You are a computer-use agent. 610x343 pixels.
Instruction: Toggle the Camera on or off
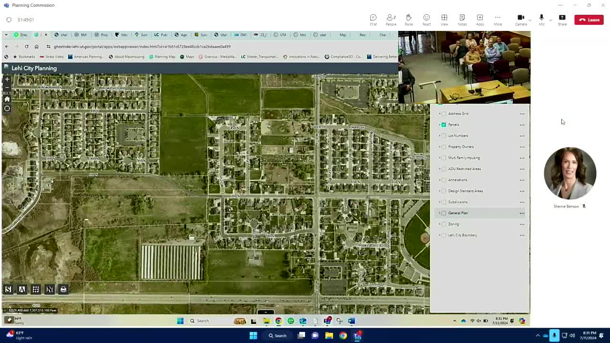tap(521, 20)
